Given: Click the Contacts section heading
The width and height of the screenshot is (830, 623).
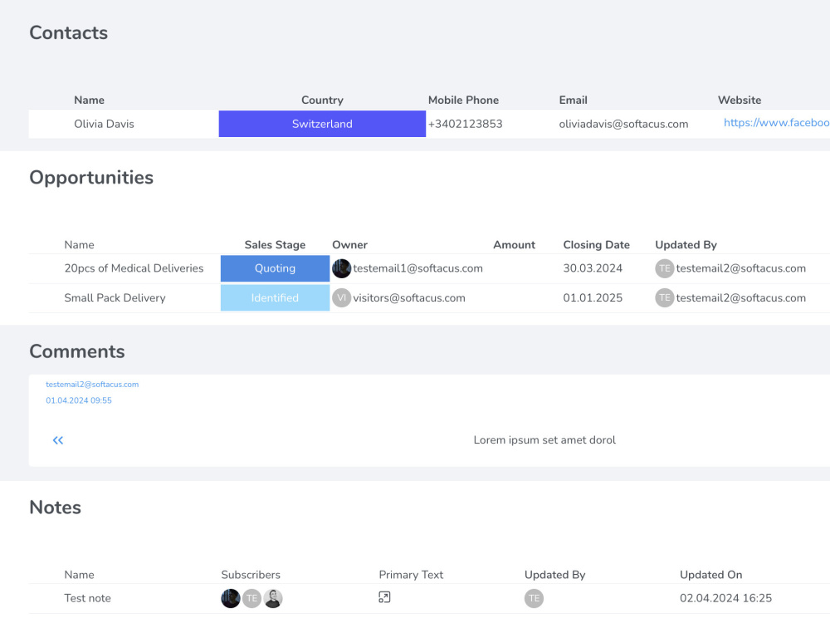Looking at the screenshot, I should coord(69,33).
